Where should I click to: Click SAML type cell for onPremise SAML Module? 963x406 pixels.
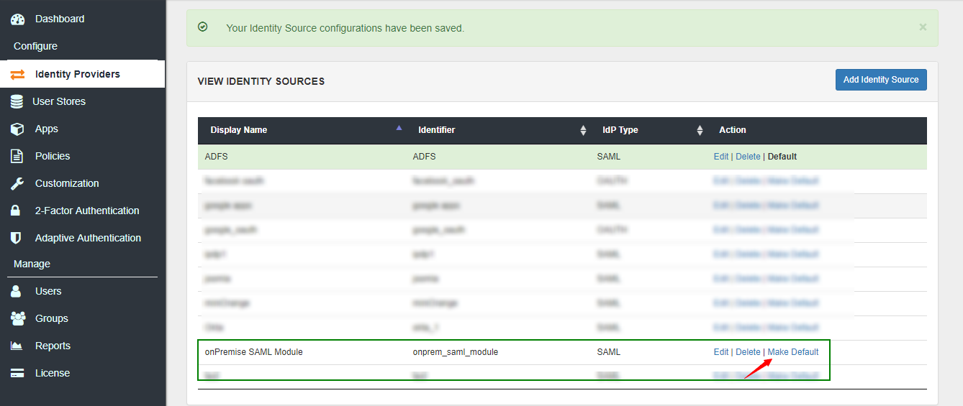[x=609, y=352]
